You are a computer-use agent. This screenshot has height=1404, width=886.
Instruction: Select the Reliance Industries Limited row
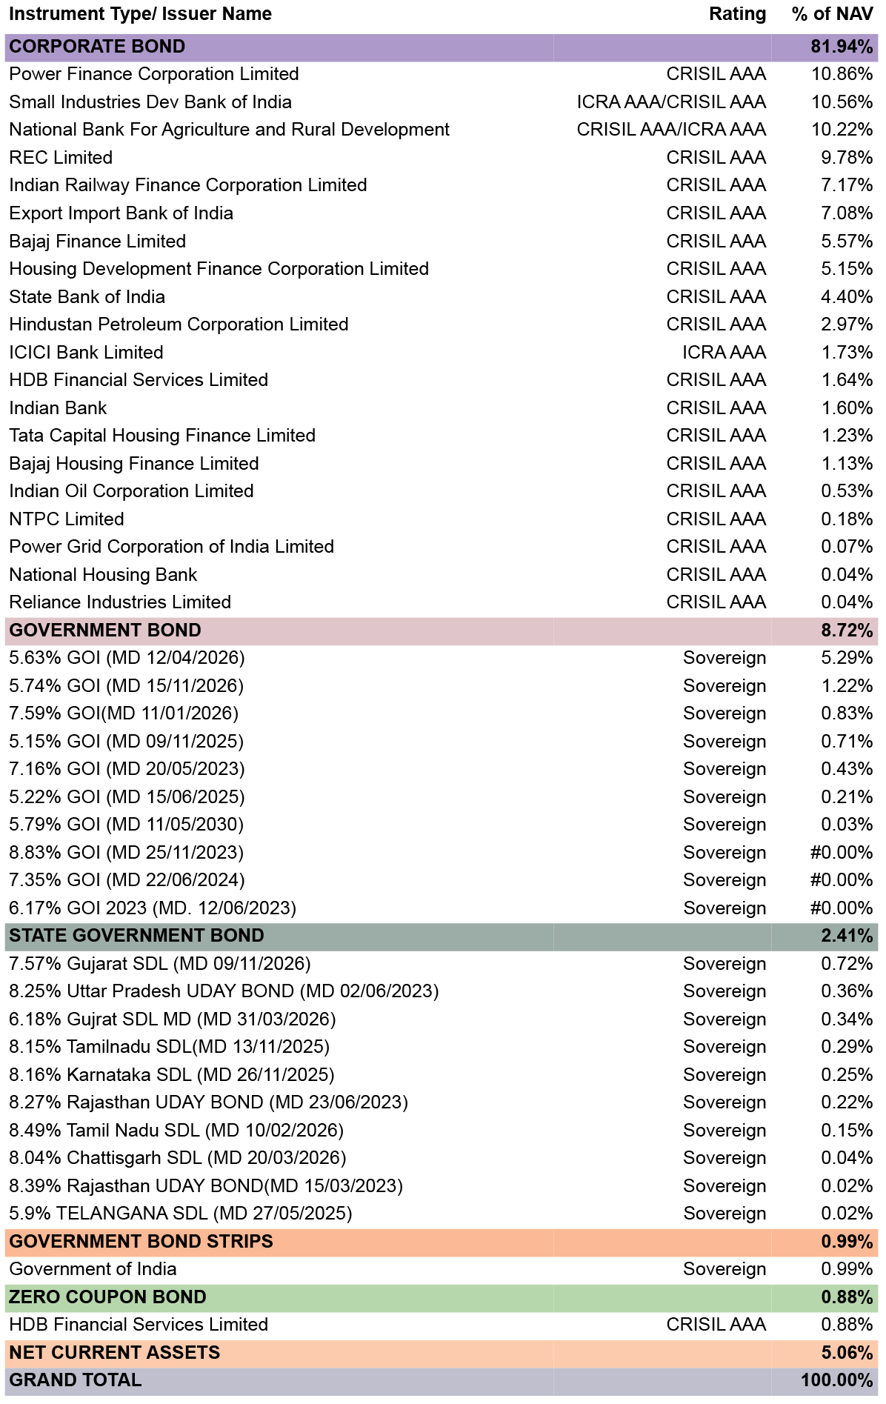442,602
